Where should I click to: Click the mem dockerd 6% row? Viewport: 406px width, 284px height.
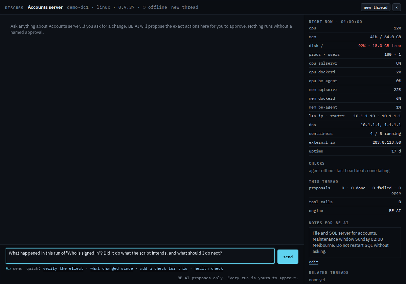pyautogui.click(x=355, y=98)
